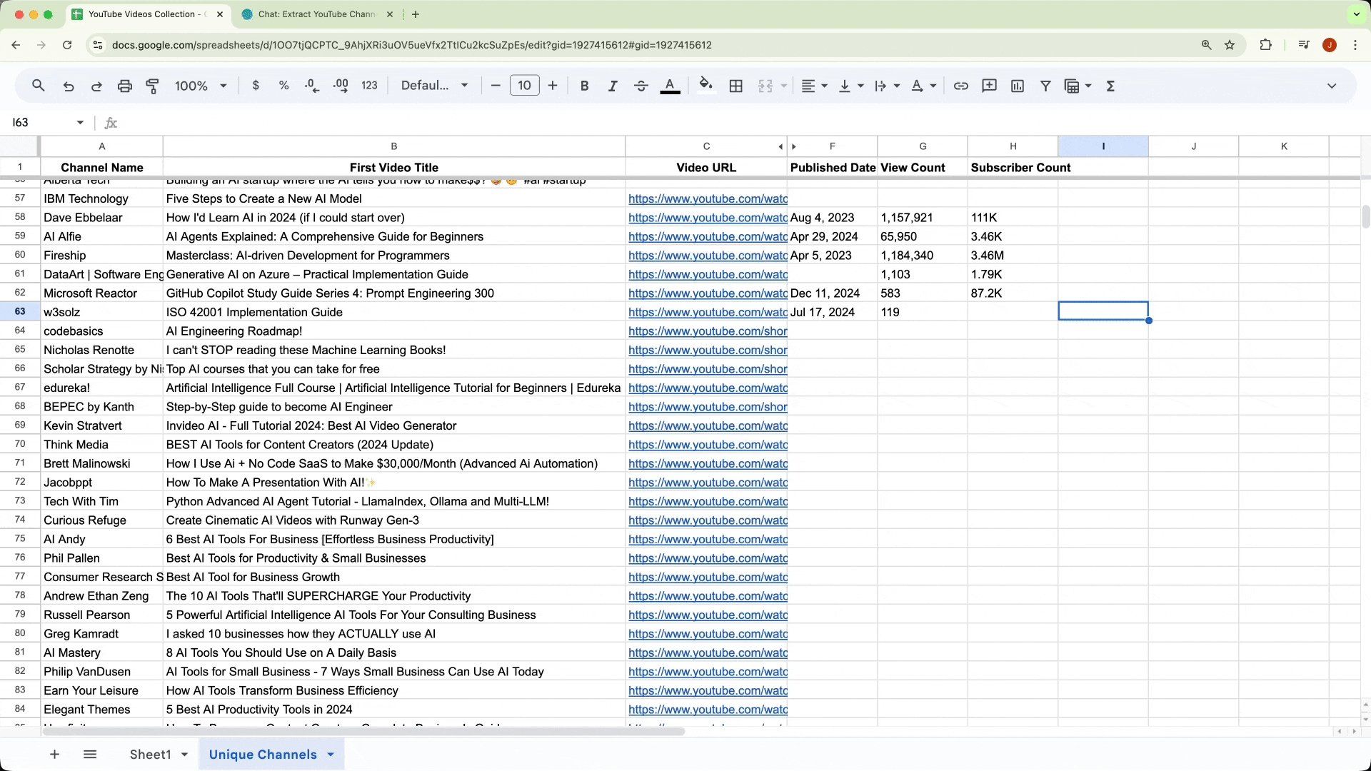Insert a link using the link icon
The width and height of the screenshot is (1371, 771).
961,86
